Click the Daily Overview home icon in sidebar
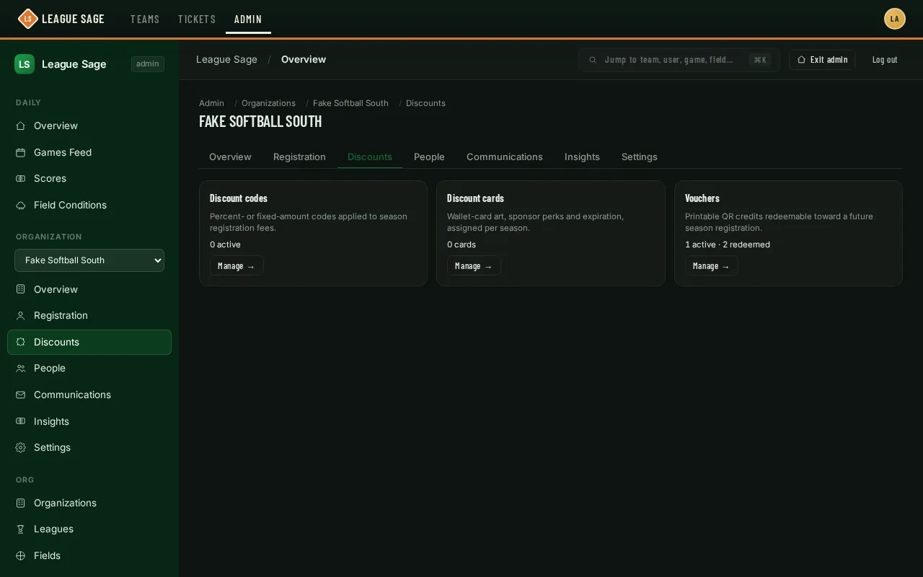The image size is (923, 577). pyautogui.click(x=21, y=126)
